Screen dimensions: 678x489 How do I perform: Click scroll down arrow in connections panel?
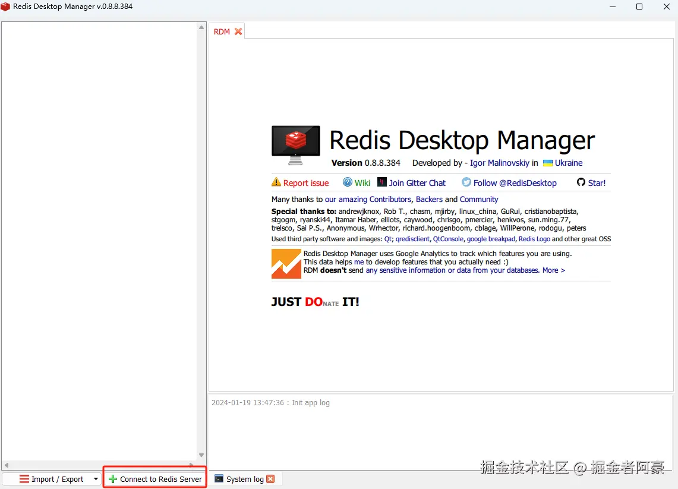(201, 455)
